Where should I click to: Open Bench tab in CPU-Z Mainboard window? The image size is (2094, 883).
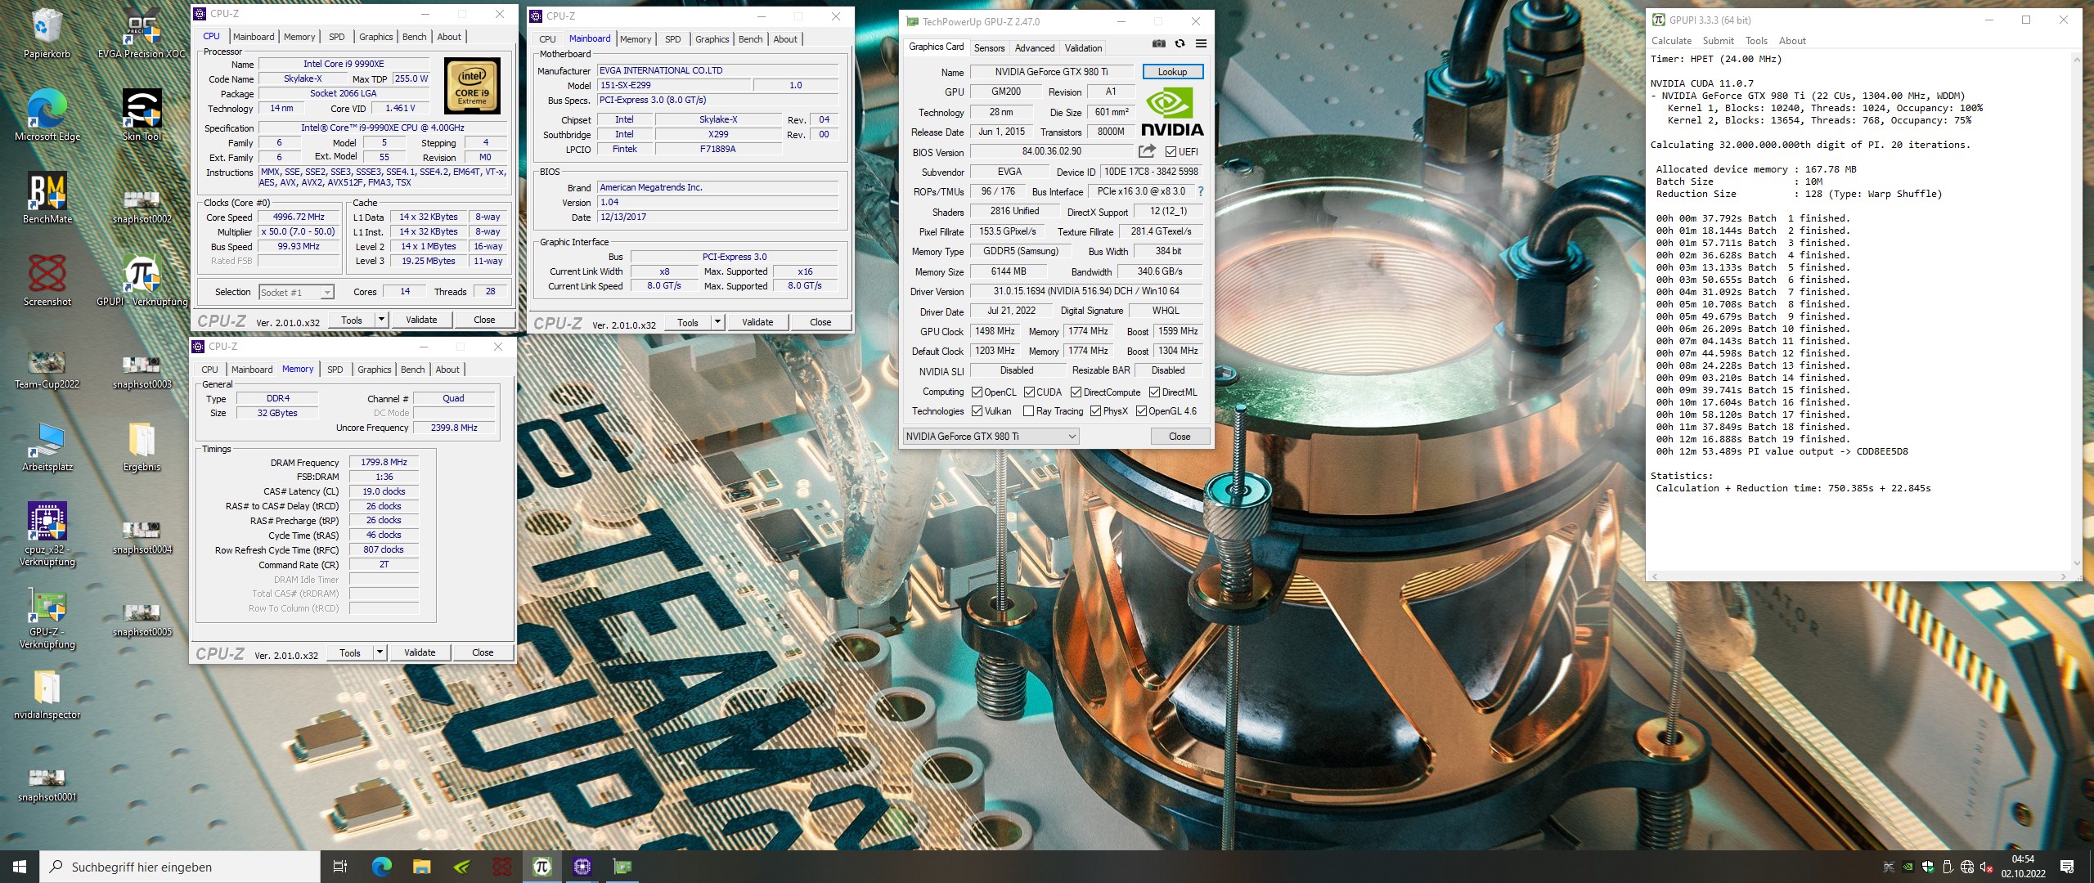750,39
